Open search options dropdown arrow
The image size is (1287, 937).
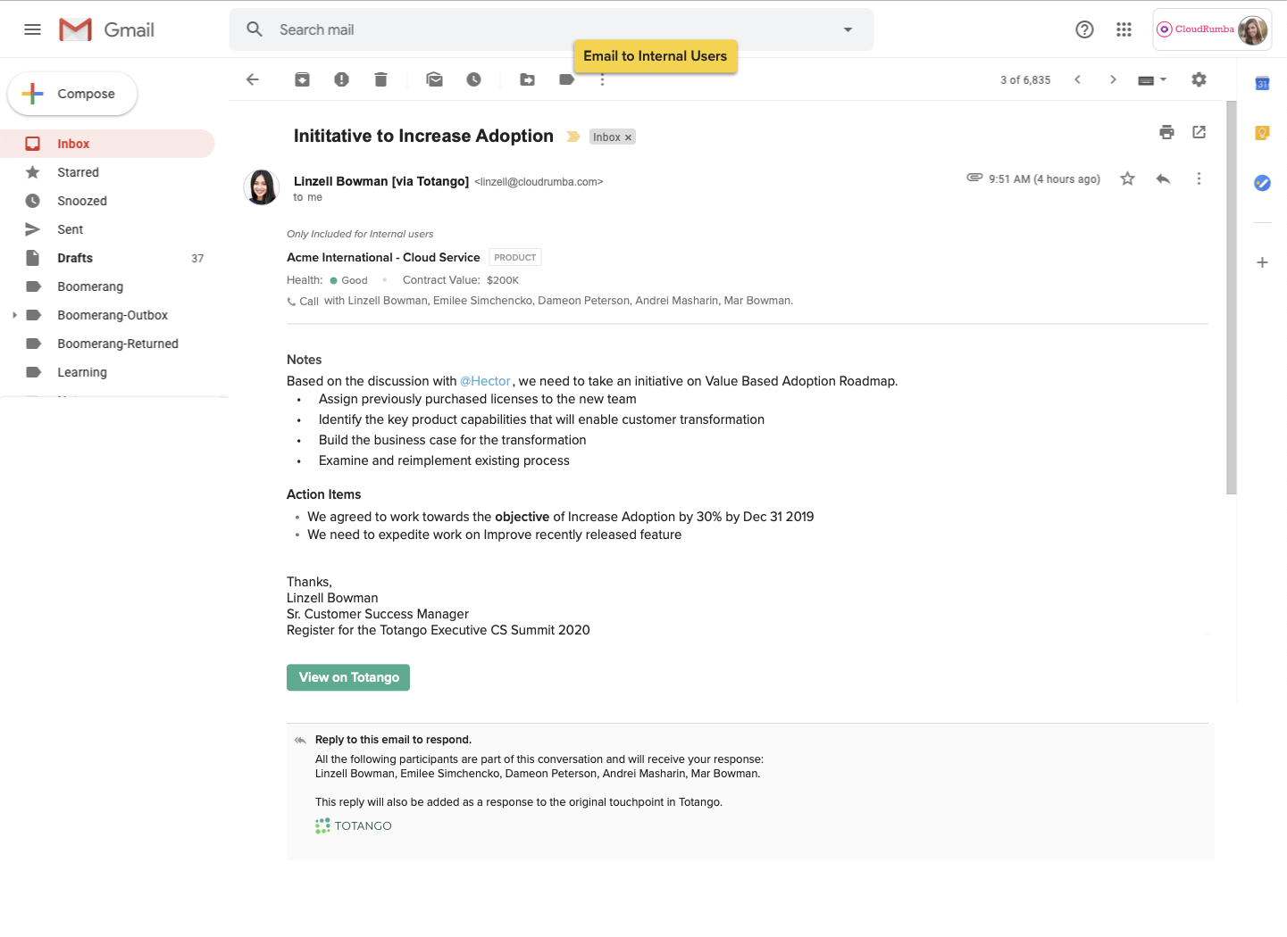tap(848, 29)
